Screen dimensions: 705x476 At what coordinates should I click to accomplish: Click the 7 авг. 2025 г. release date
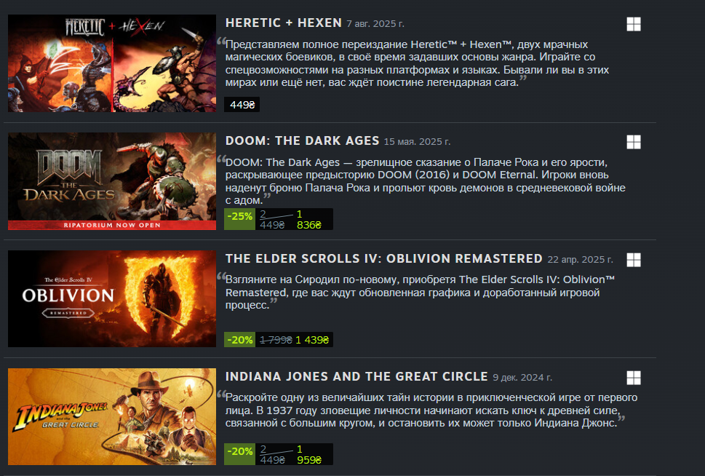375,24
